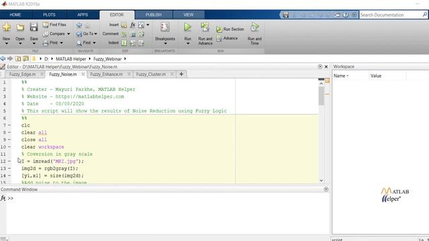Open the Find dropdown arrow

coord(94,43)
